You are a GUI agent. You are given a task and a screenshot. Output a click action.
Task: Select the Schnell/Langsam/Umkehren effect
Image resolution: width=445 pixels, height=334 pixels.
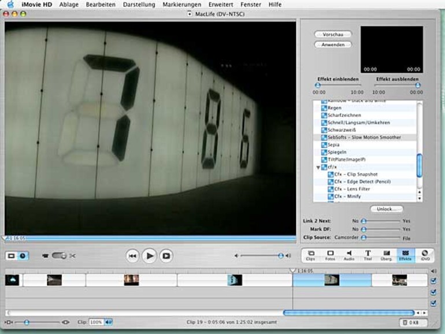pos(365,123)
